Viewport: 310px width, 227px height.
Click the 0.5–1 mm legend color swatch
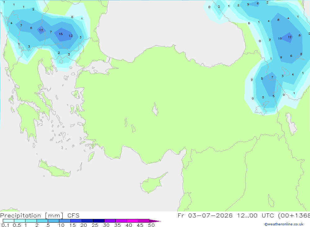coord(20,221)
